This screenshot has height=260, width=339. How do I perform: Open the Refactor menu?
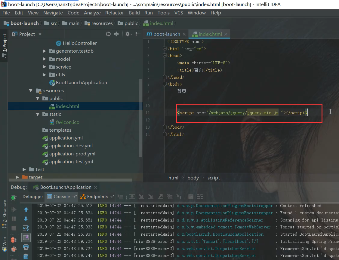(114, 13)
